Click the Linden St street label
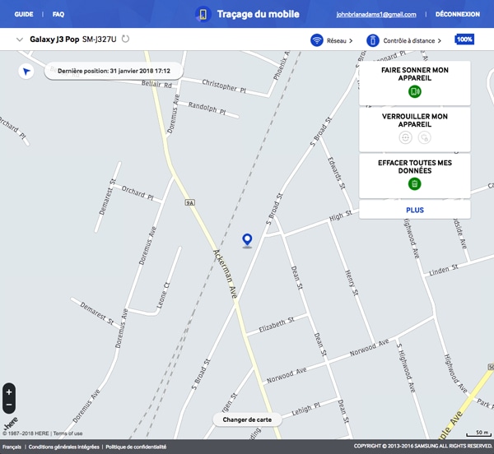The height and width of the screenshot is (454, 494). 444,270
